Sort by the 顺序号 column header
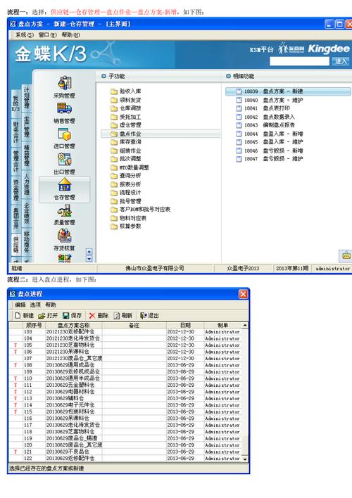Image resolution: width=352 pixels, height=498 pixels. pyautogui.click(x=34, y=325)
